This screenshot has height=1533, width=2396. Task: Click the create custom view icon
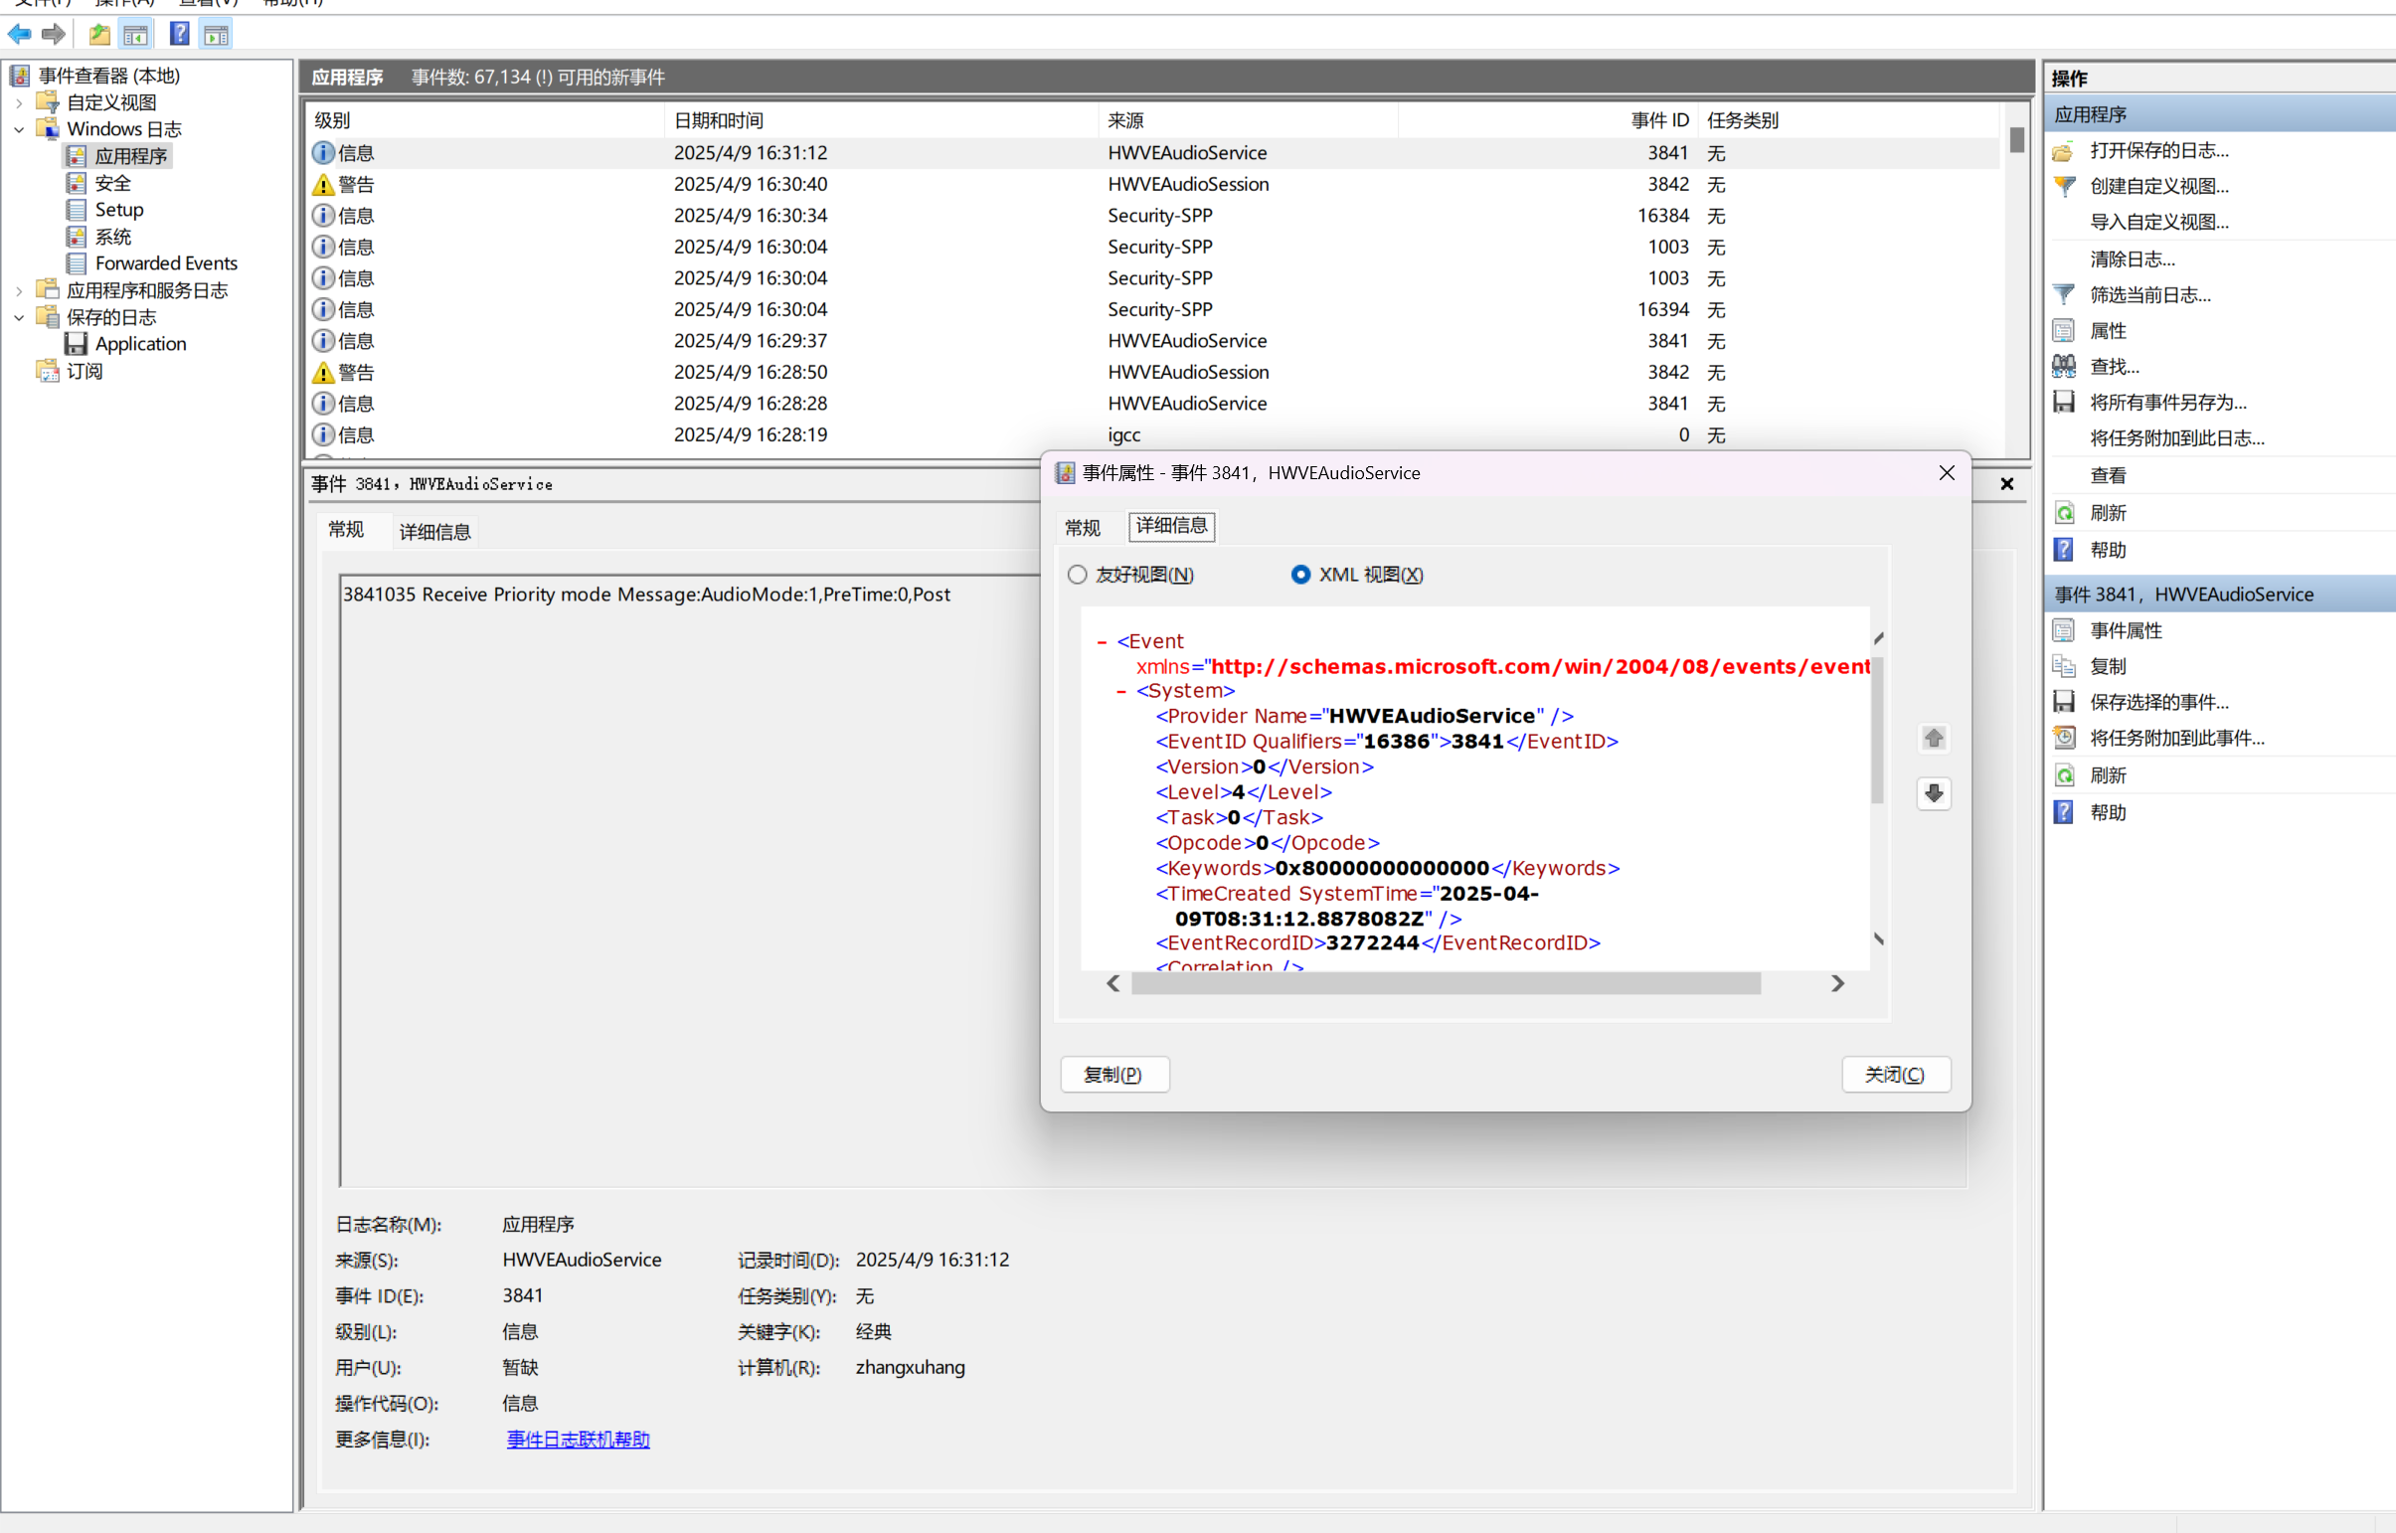pos(2064,186)
